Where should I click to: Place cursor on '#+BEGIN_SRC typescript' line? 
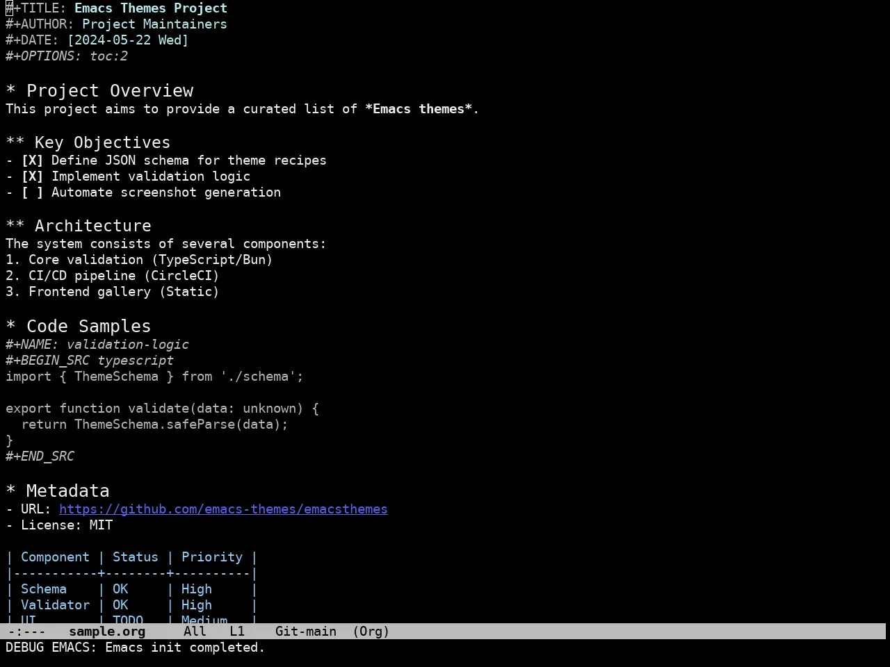90,361
